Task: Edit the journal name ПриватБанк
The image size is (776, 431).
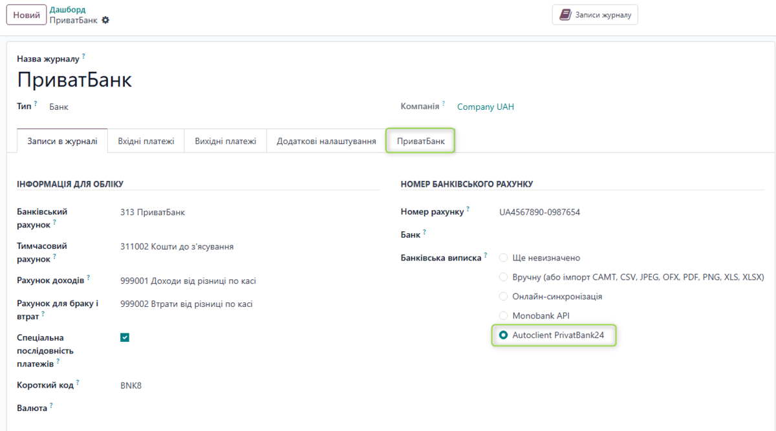Action: coord(74,80)
